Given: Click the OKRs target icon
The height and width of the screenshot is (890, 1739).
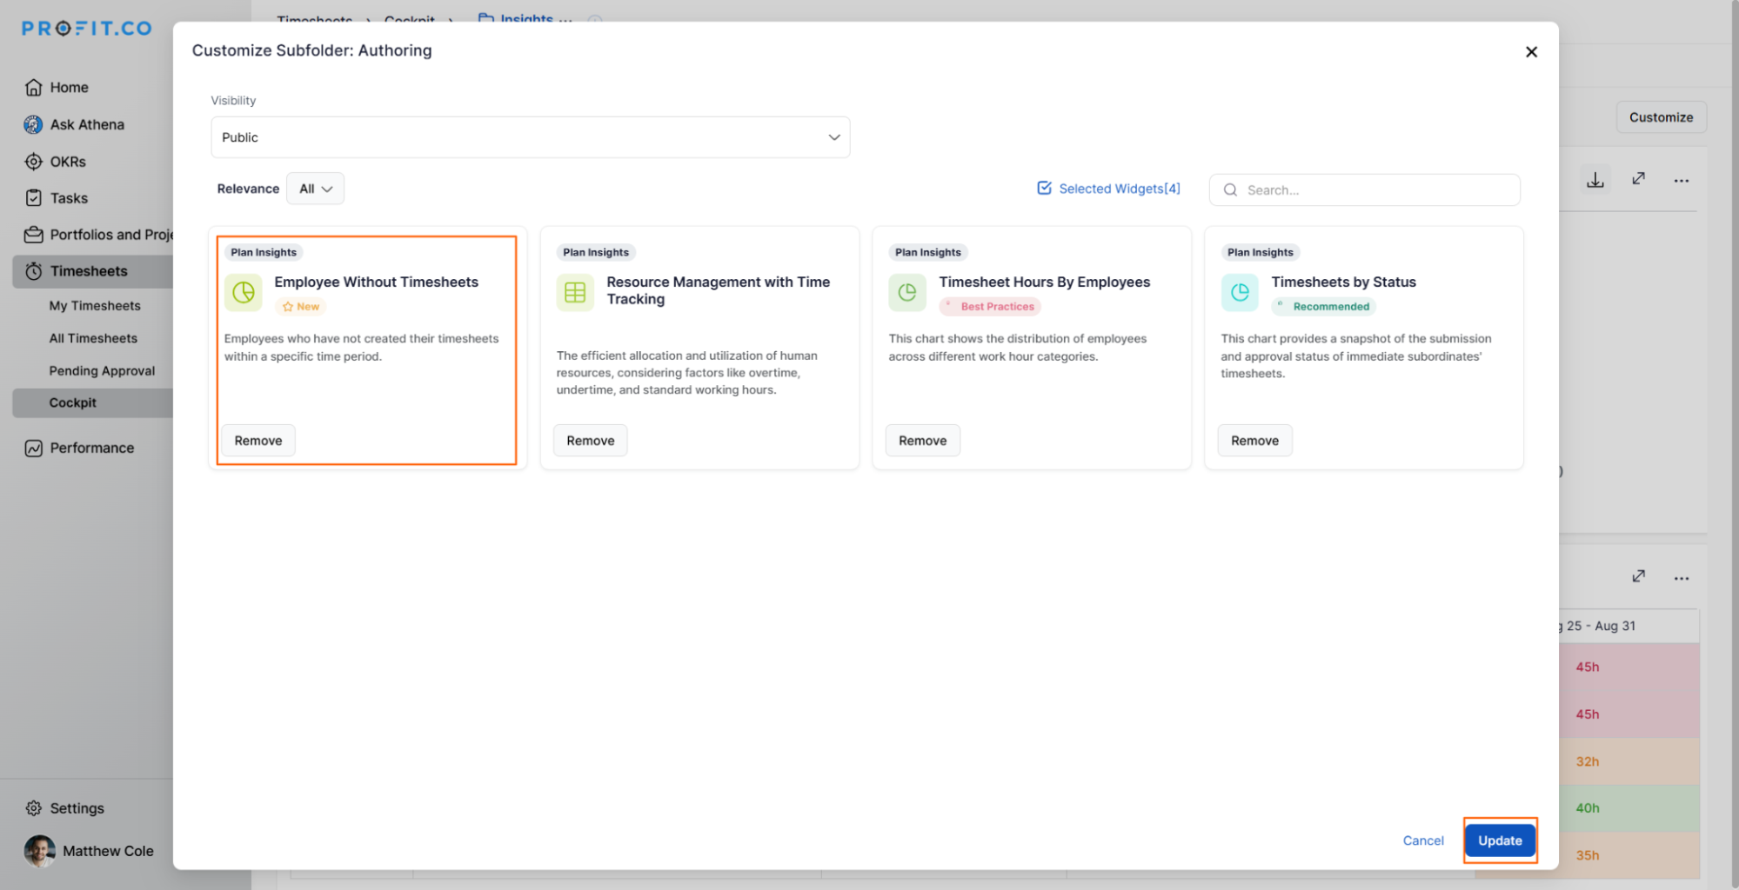Looking at the screenshot, I should click(33, 162).
